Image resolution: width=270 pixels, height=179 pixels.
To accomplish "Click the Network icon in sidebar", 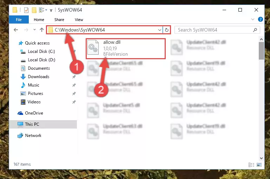I will 20,136.
